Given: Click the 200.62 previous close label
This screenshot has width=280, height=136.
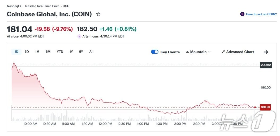Looking at the screenshot, I should pyautogui.click(x=266, y=65).
